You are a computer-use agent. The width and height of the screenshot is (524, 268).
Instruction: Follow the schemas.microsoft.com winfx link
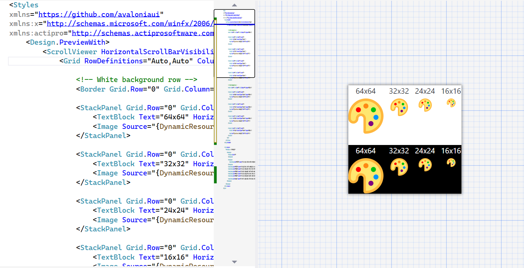pos(130,24)
